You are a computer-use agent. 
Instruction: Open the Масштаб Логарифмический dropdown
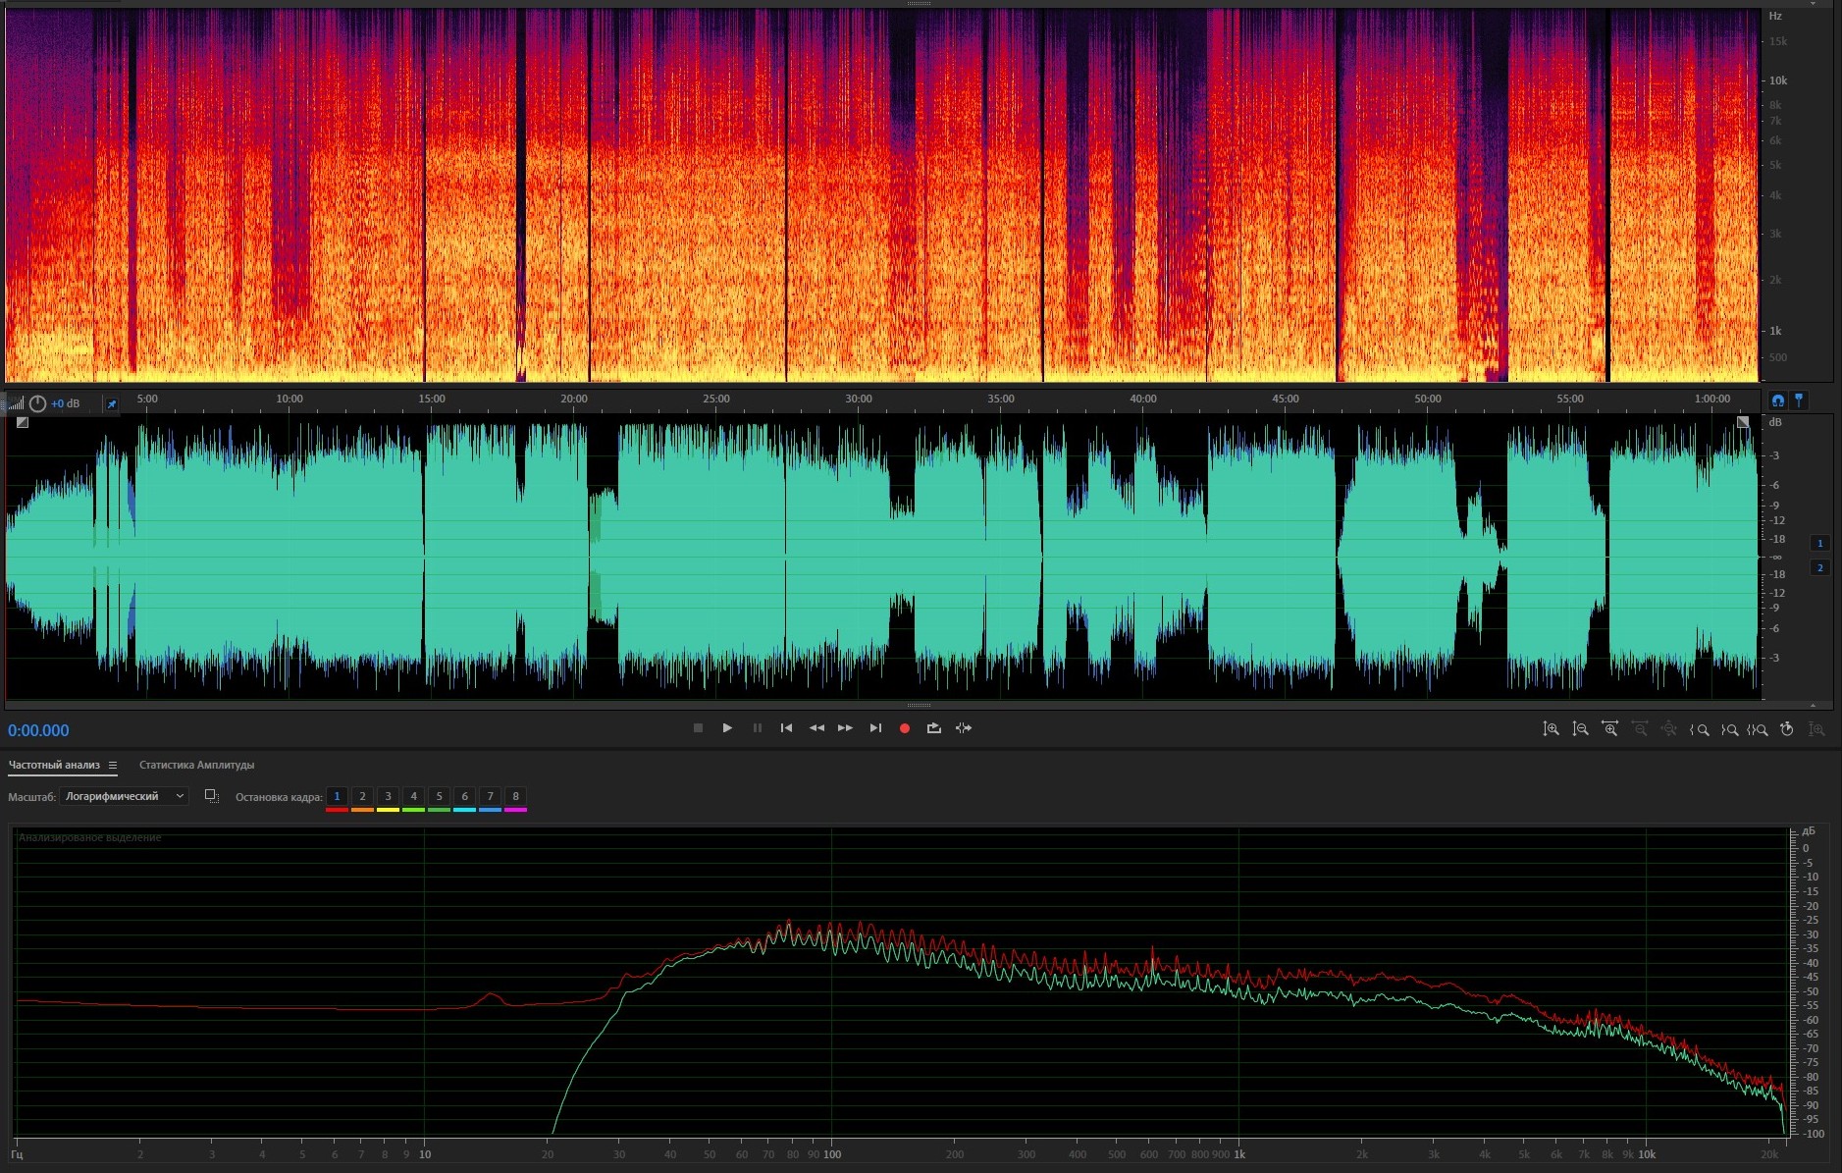(124, 796)
